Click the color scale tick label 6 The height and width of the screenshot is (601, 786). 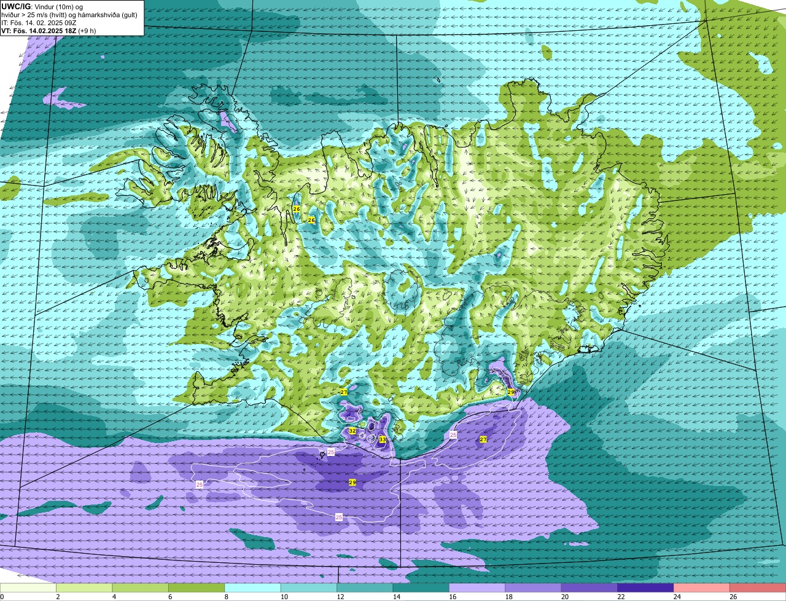pos(170,597)
